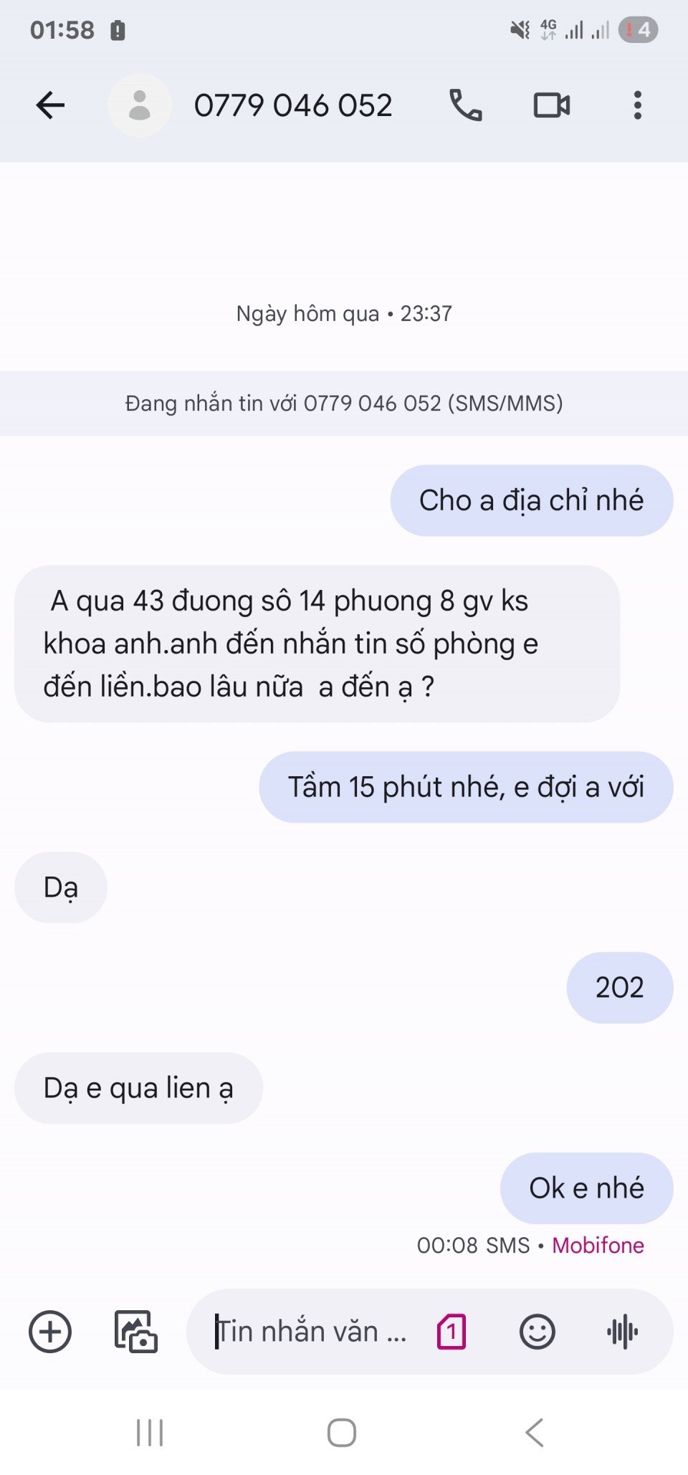Image resolution: width=688 pixels, height=1475 pixels.
Task: Select the 'Cho a địa chỉ nhé' message bubble
Action: coord(532,500)
